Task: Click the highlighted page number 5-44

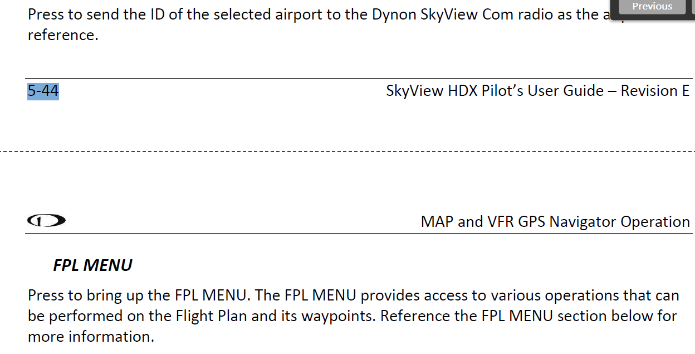Action: click(x=43, y=91)
